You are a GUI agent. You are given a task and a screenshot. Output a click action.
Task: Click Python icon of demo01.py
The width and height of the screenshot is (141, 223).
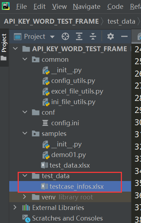click(46, 155)
